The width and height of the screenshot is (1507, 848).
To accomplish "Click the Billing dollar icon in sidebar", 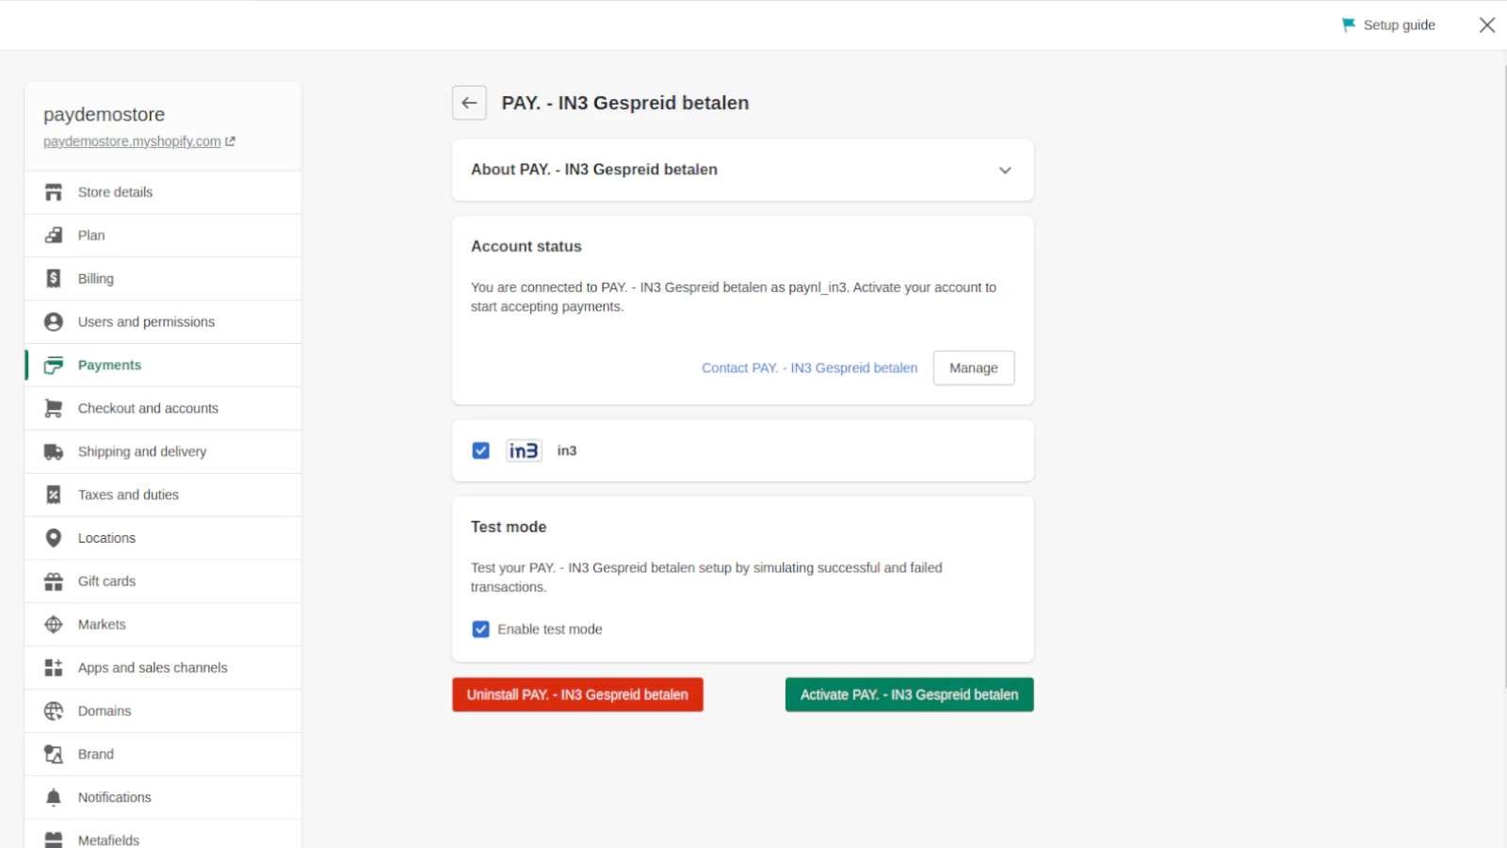I will 54,279.
